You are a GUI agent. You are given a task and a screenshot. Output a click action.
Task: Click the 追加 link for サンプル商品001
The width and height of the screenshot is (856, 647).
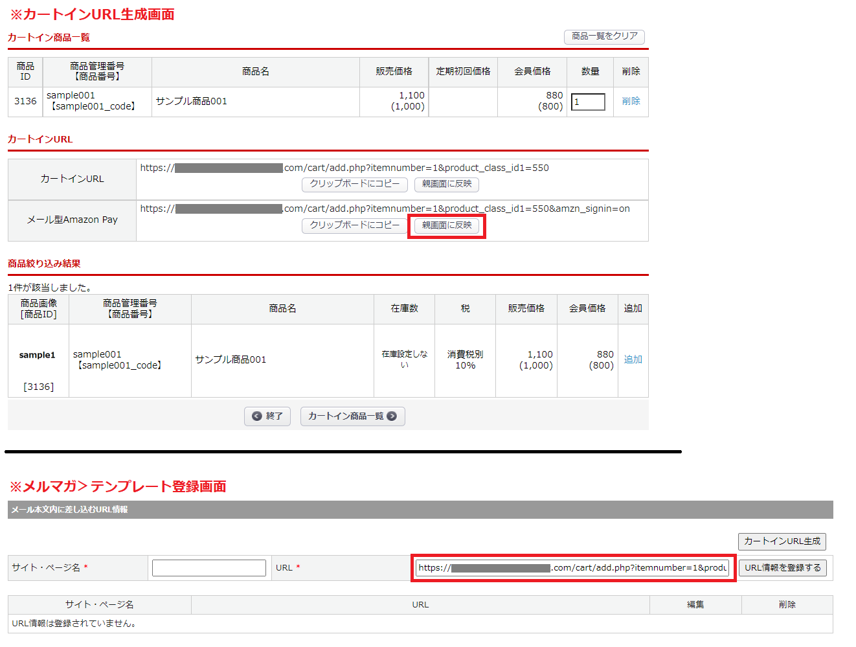[633, 359]
